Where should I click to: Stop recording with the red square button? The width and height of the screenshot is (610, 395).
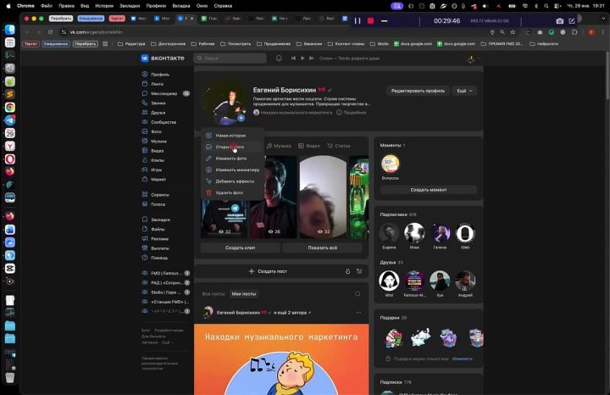370,20
